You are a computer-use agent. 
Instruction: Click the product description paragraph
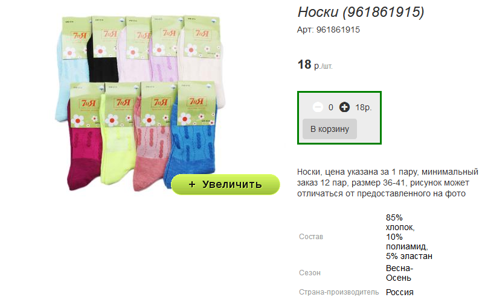388,183
